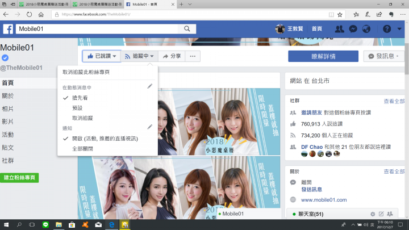Open 貼文 posts in sidebar
Viewport: 409px width, 230px height.
(8, 148)
